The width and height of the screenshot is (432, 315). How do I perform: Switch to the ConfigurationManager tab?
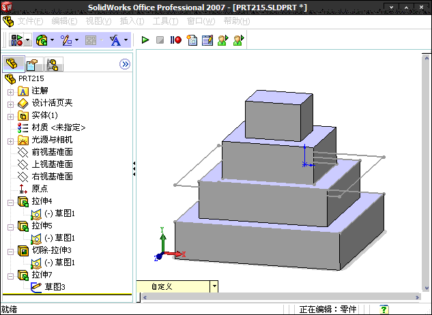pos(54,64)
